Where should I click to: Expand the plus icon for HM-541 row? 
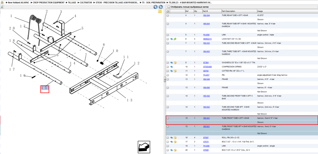168,118
